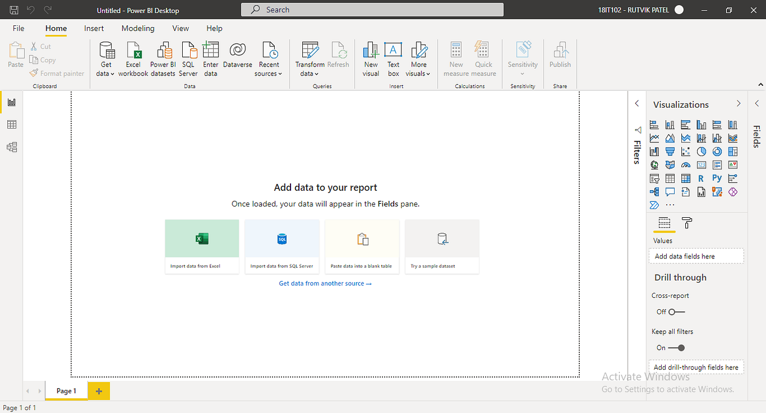This screenshot has height=413, width=766.
Task: Switch to Data view in the left sidebar
Action: 11,124
